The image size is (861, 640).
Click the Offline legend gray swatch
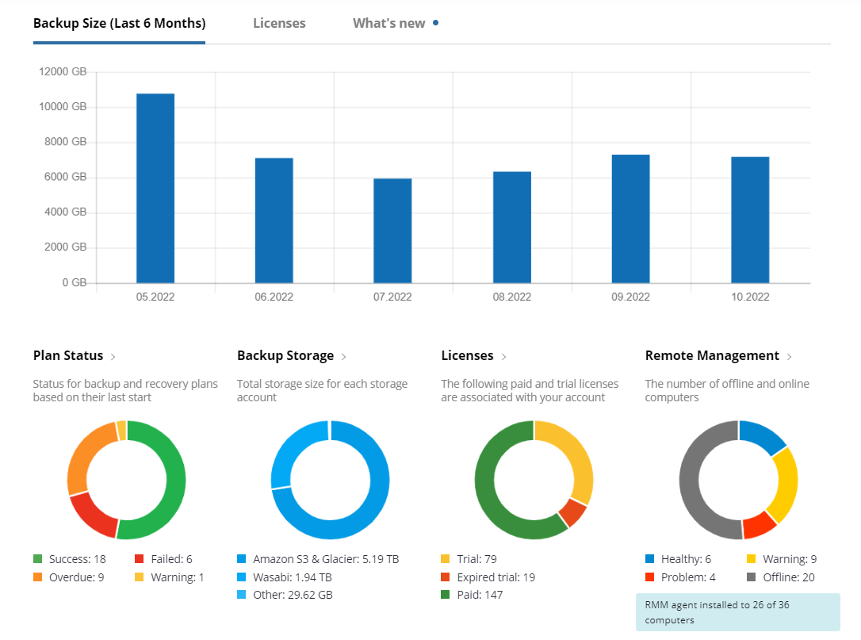752,577
